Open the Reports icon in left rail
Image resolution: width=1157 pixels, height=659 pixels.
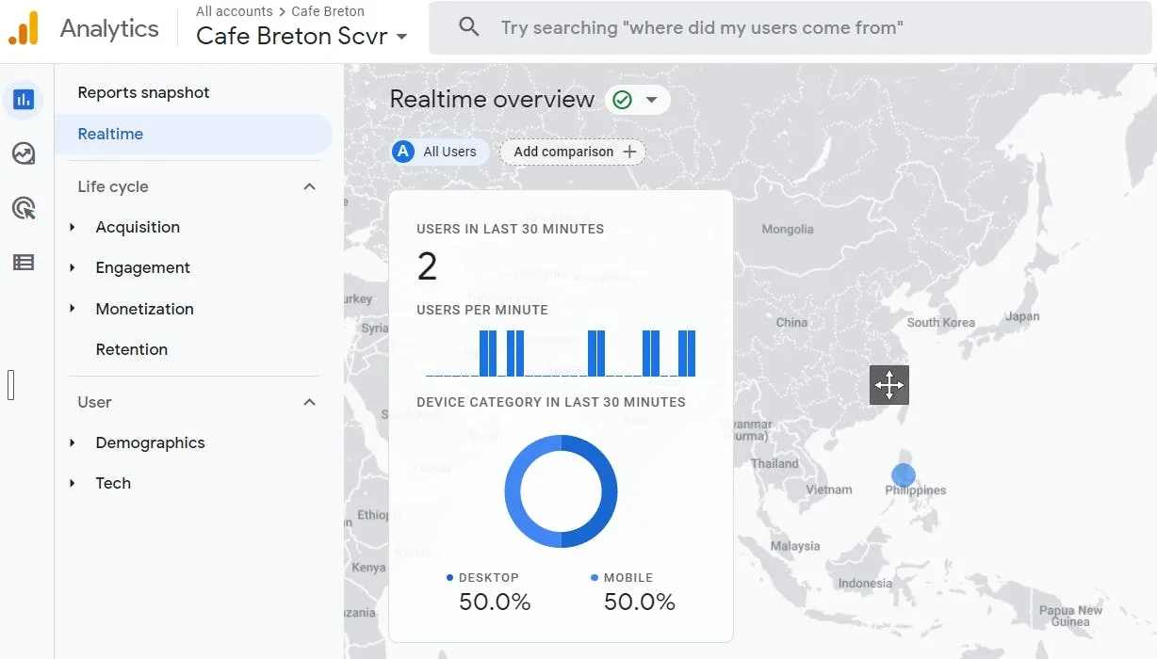(x=24, y=100)
